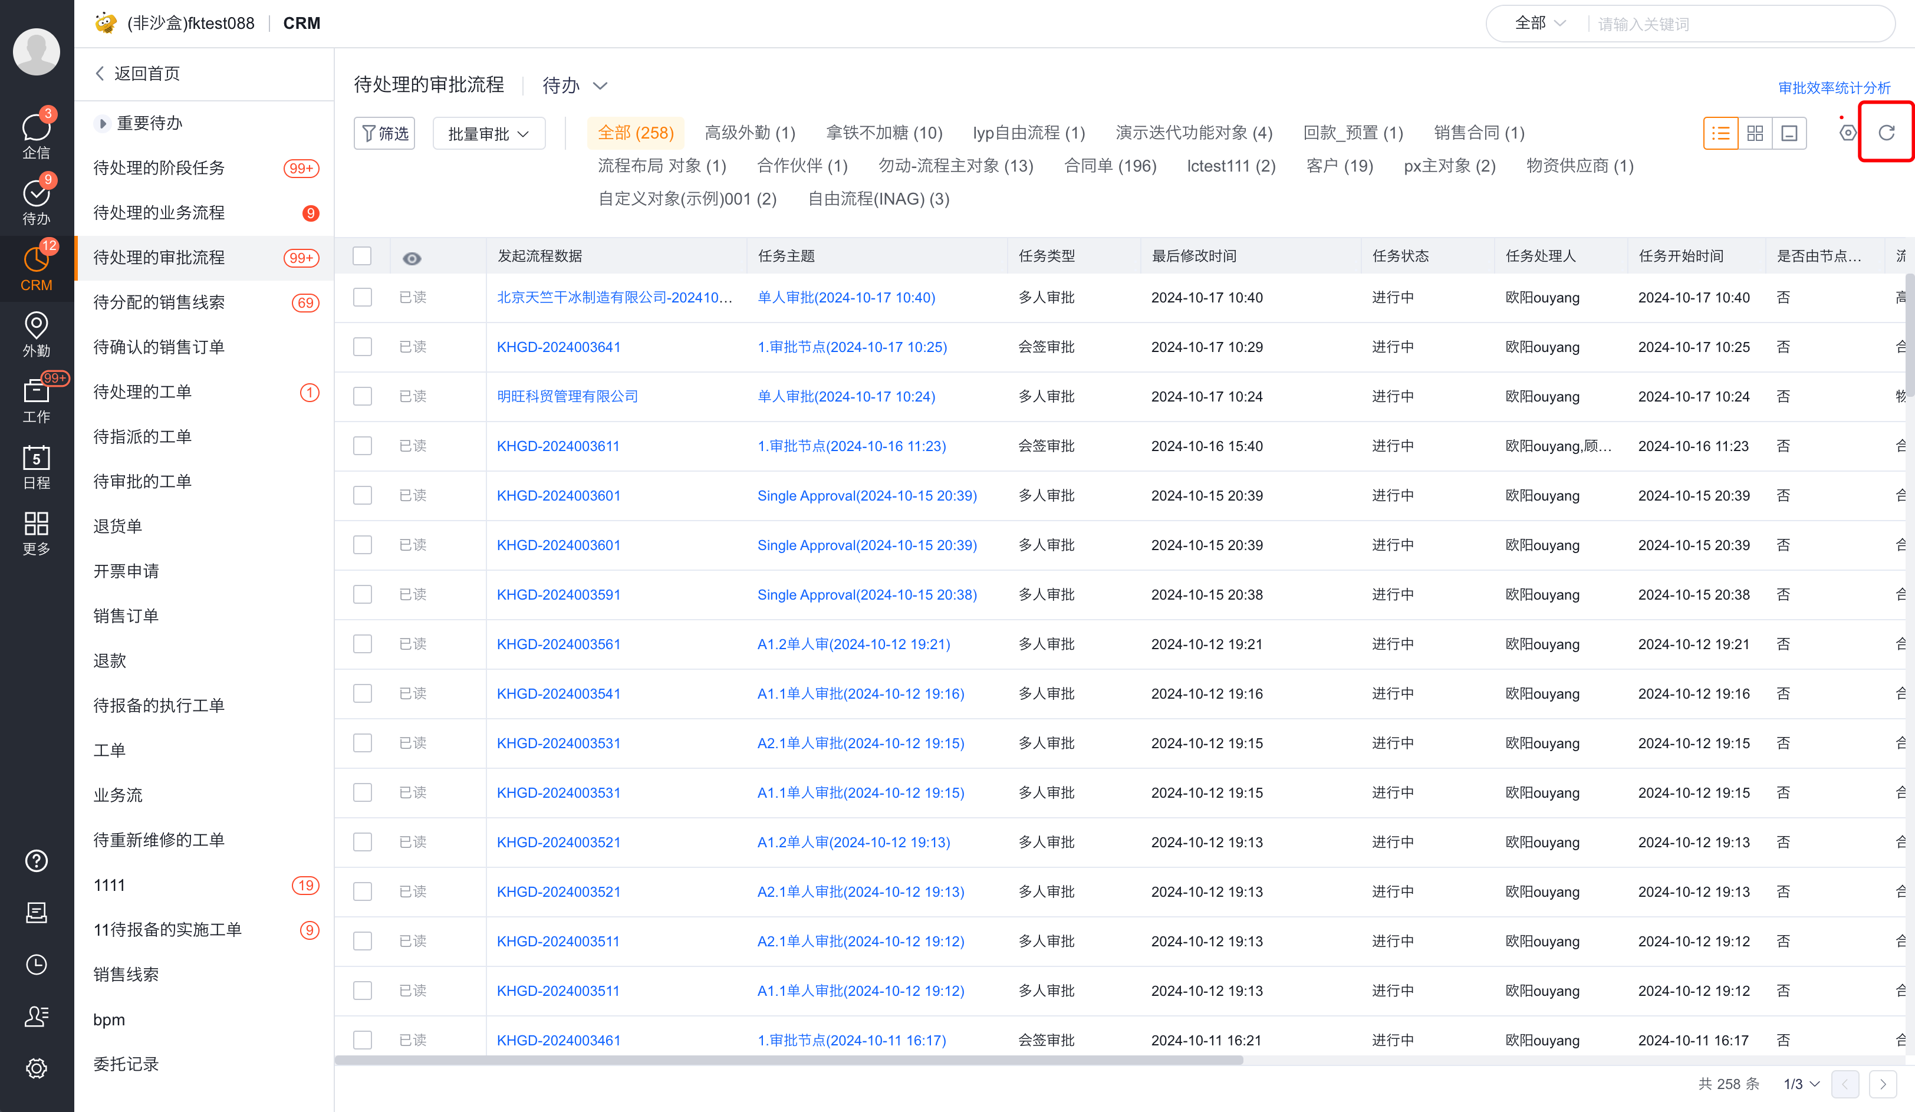Screen dimensions: 1915x1112
Task: Open 委托记录 in the sidebar
Action: 205,1064
